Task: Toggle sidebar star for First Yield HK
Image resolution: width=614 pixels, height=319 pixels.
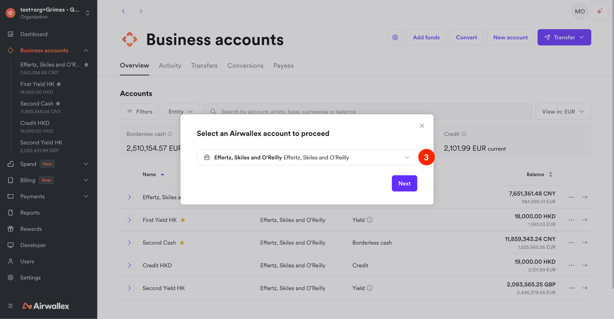Action: click(59, 84)
